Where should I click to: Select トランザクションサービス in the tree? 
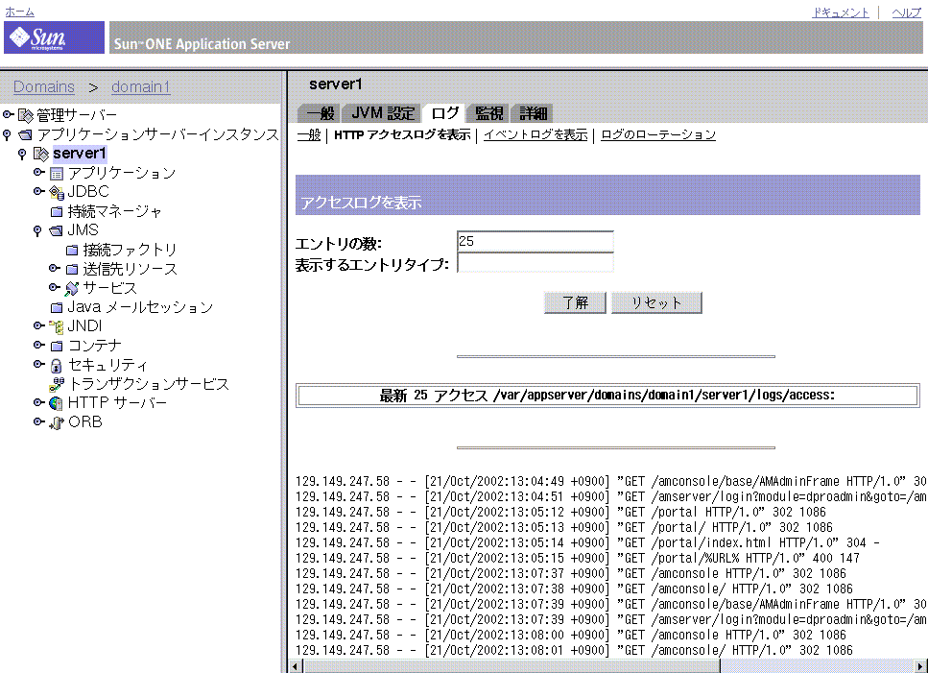point(149,384)
